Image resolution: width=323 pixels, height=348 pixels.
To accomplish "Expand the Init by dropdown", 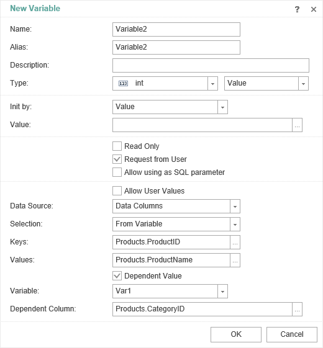I will pos(222,107).
